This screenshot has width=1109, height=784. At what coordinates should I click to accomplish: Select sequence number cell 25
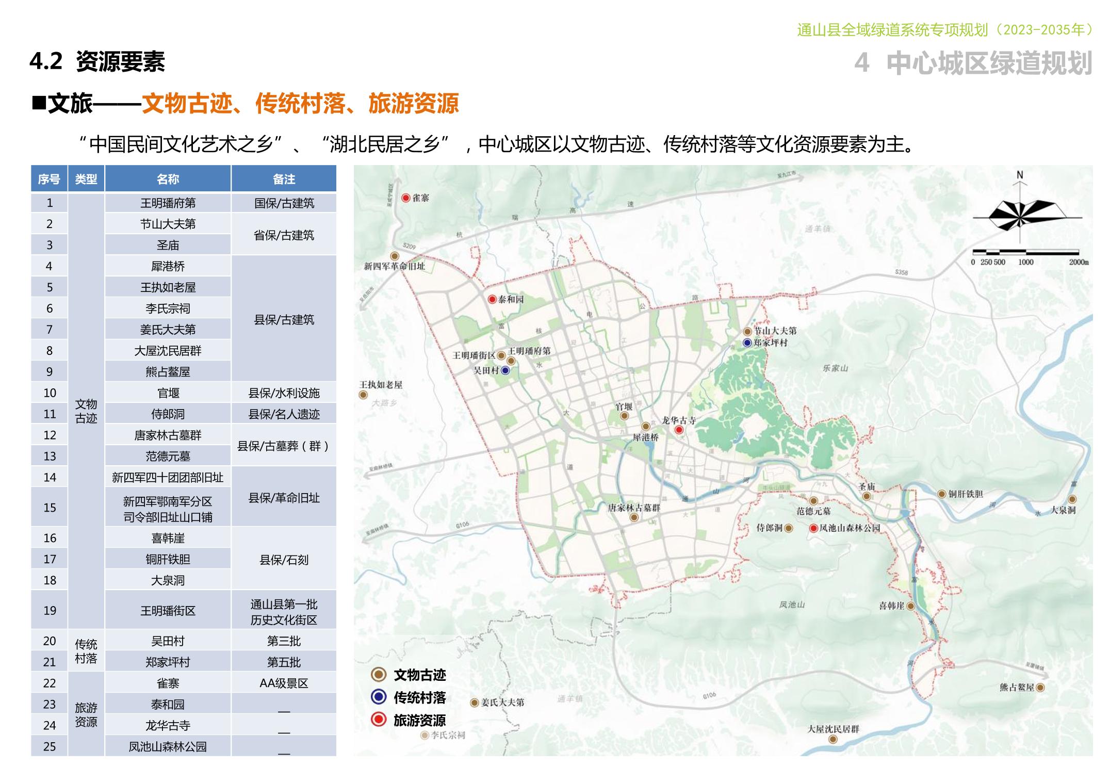point(49,746)
